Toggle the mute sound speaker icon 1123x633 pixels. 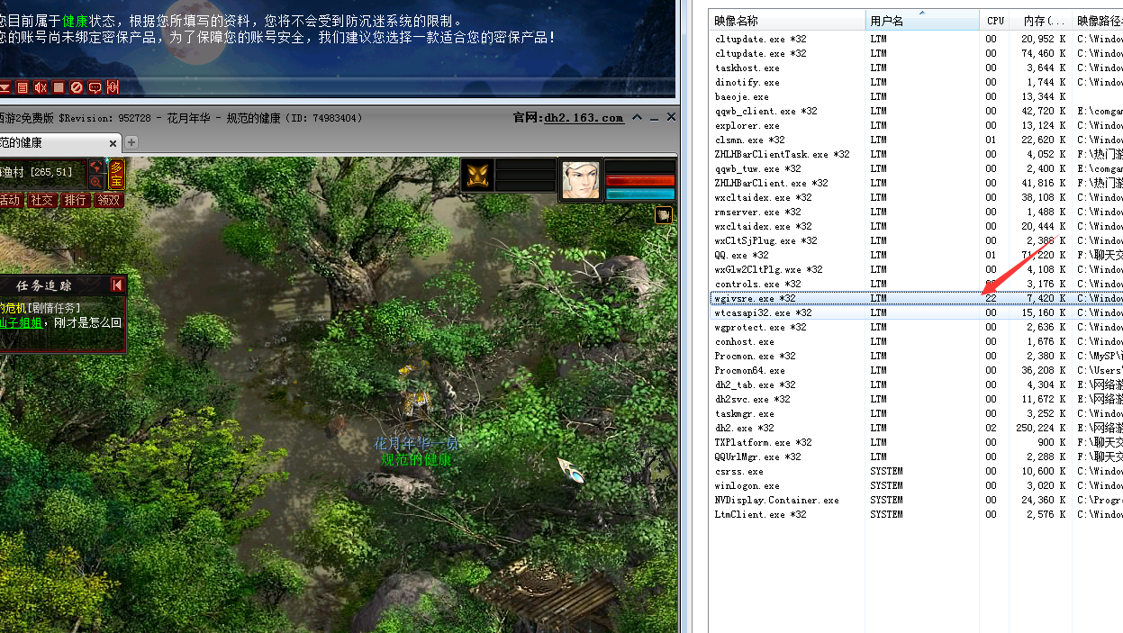click(x=41, y=87)
